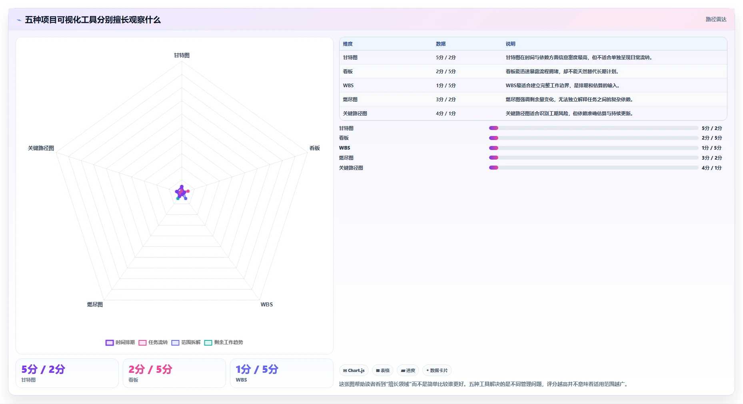This screenshot has width=743, height=404.
Task: Click the 说明 column header
Action: point(510,44)
